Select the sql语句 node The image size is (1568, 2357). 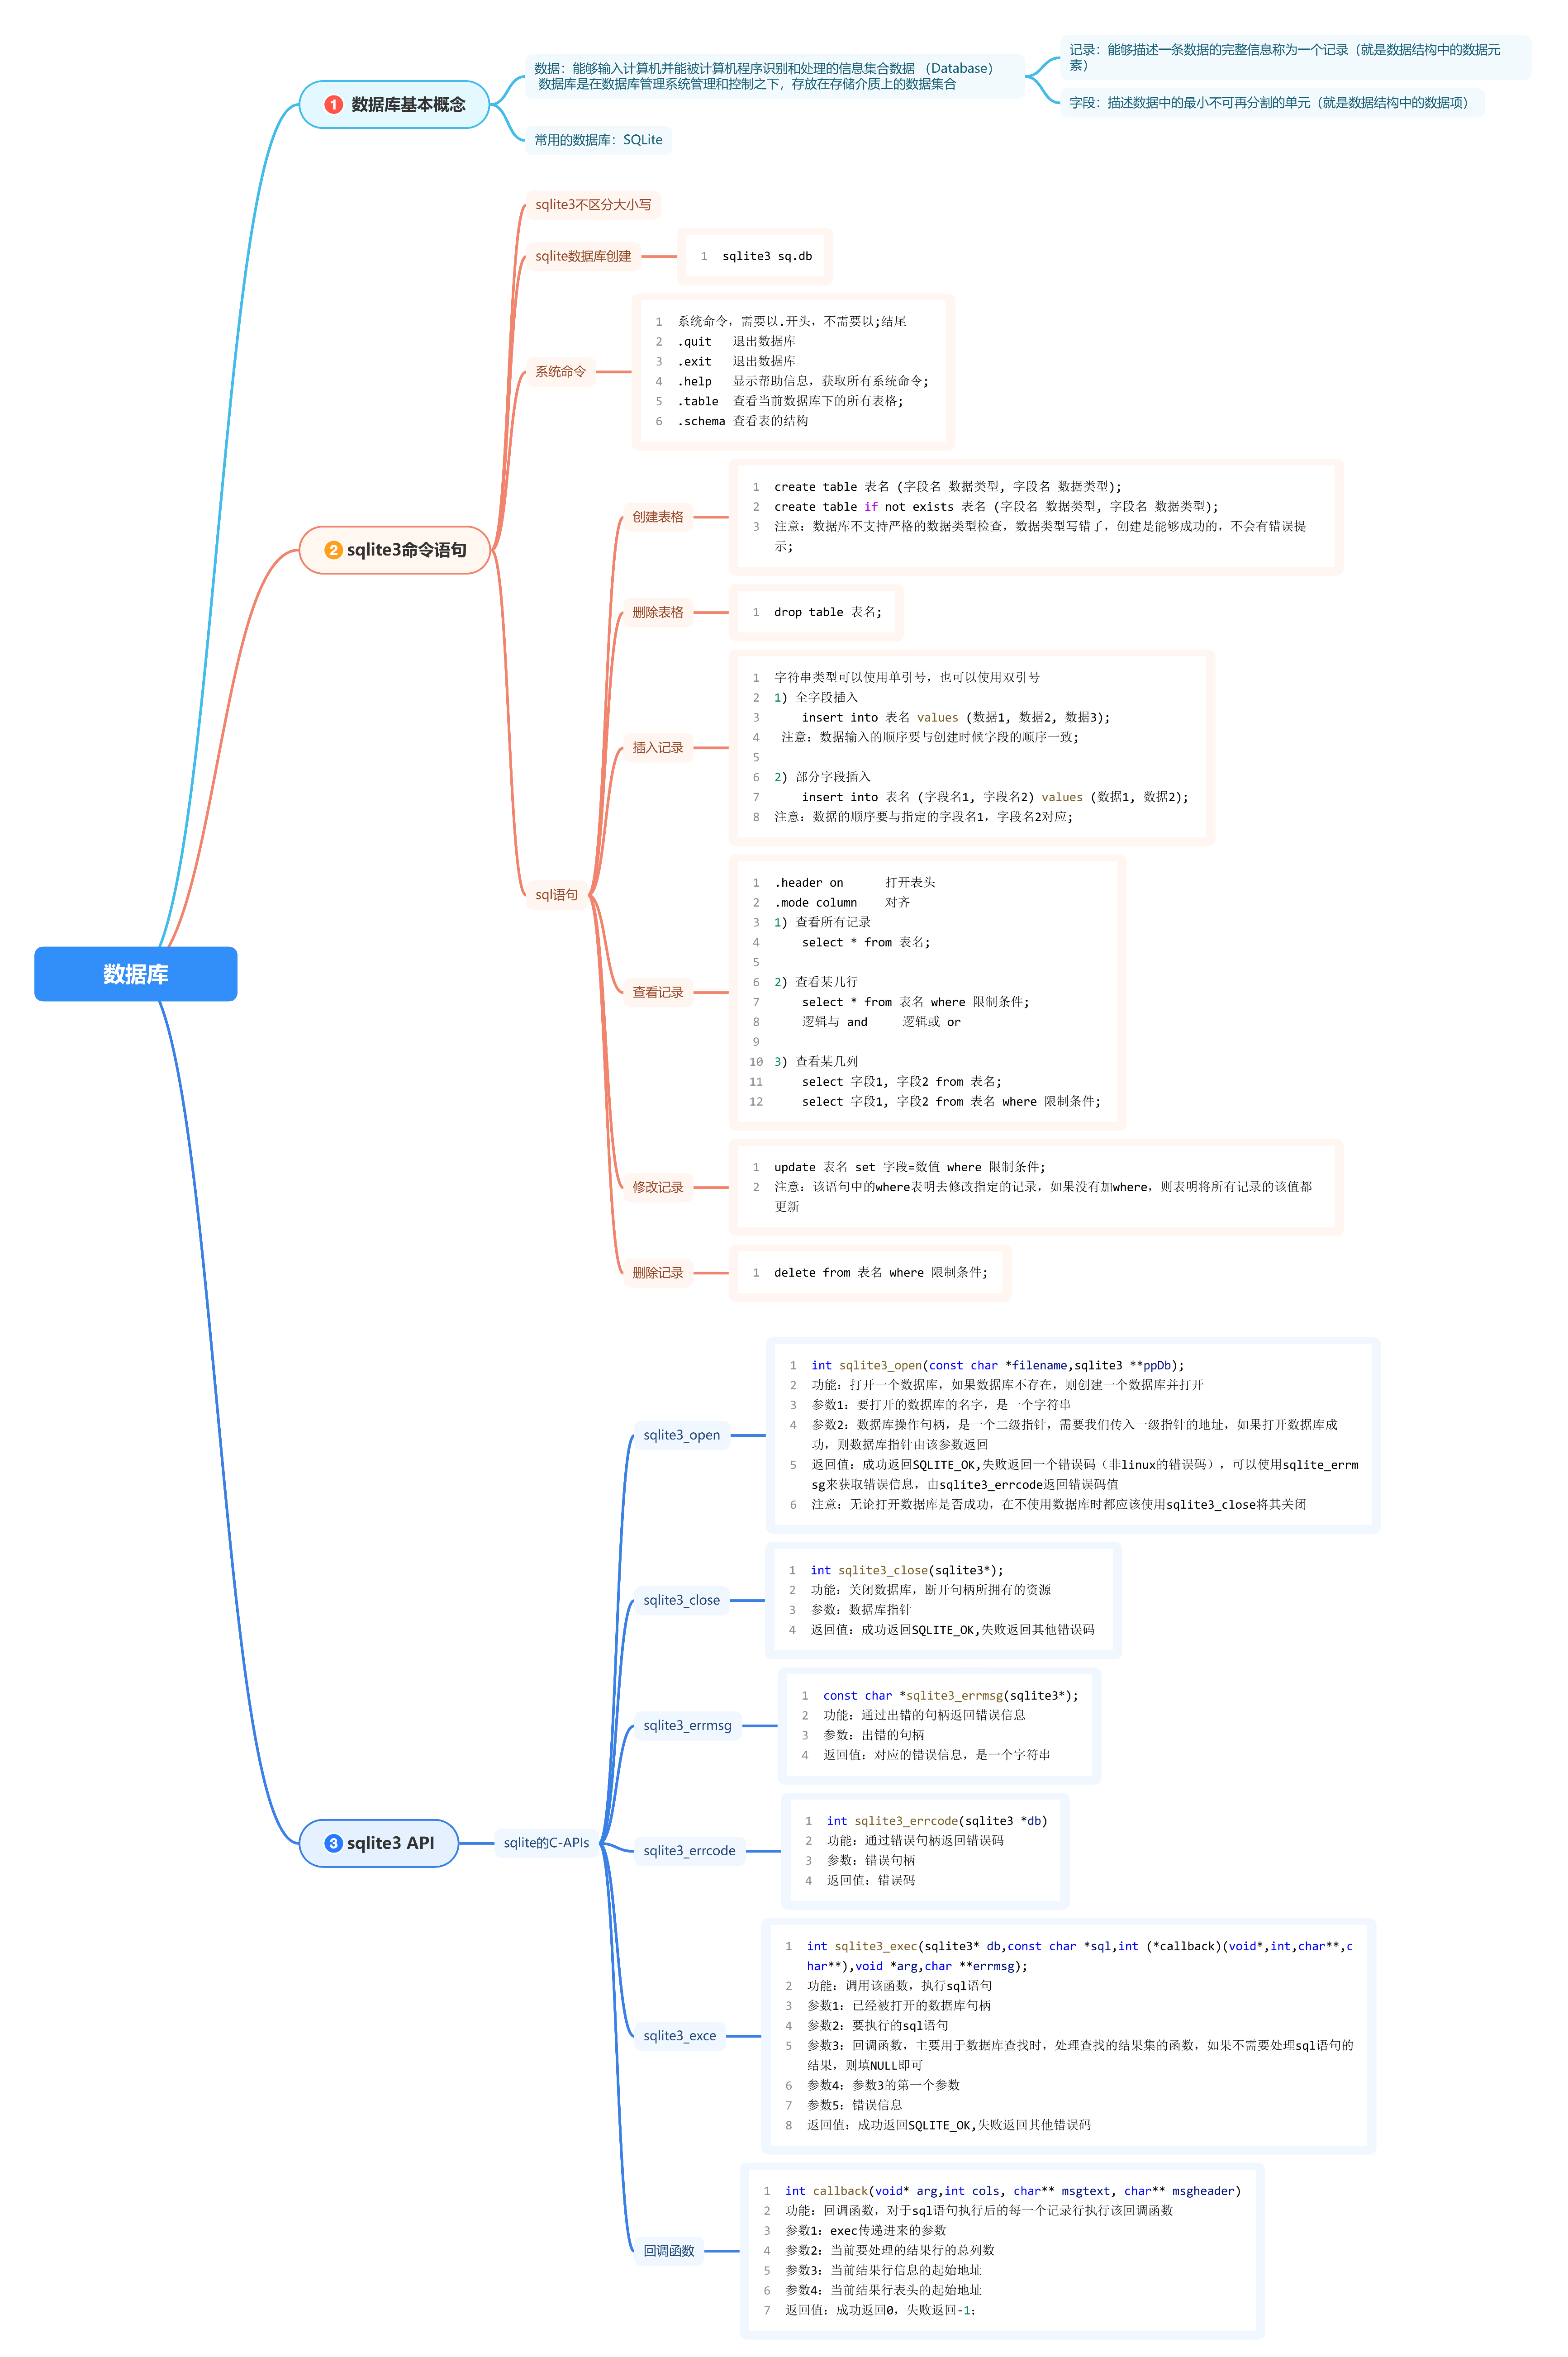click(556, 894)
